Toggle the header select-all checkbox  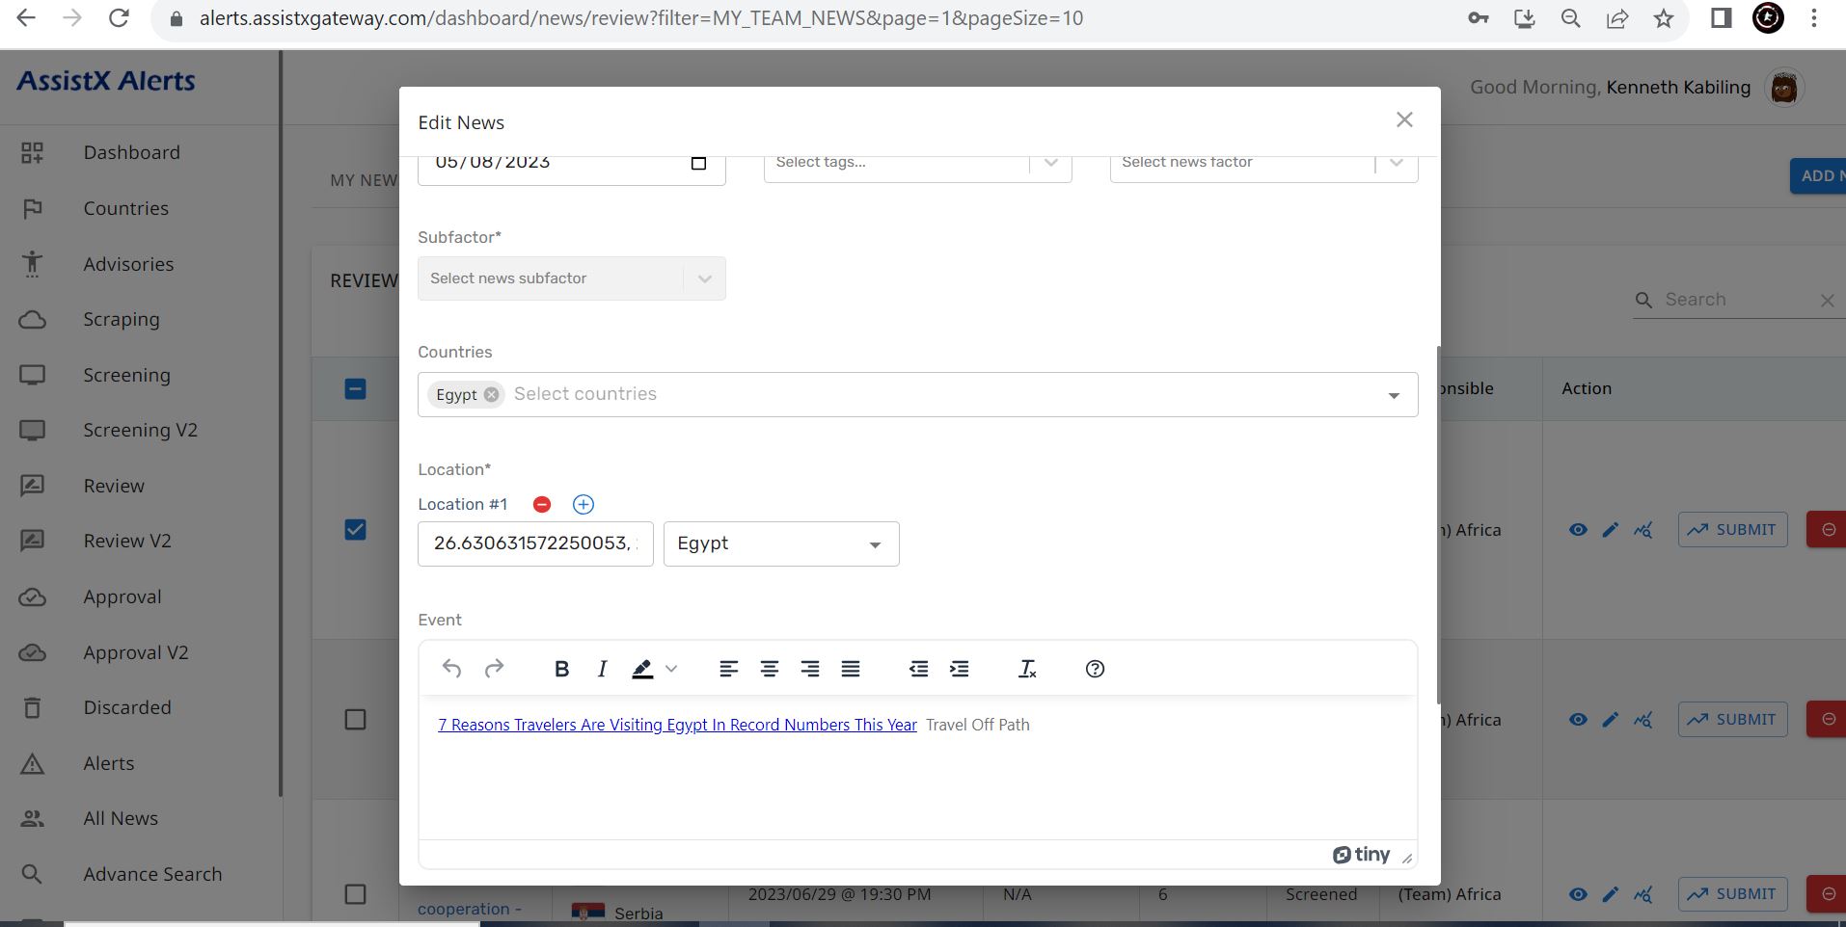[x=355, y=389]
